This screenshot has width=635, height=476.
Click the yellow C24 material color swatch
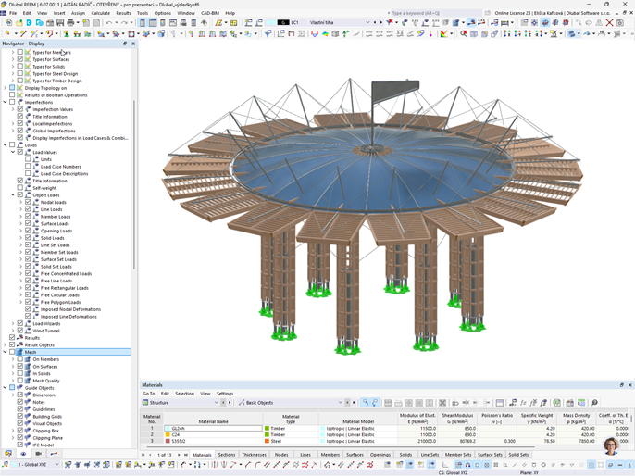click(x=168, y=434)
